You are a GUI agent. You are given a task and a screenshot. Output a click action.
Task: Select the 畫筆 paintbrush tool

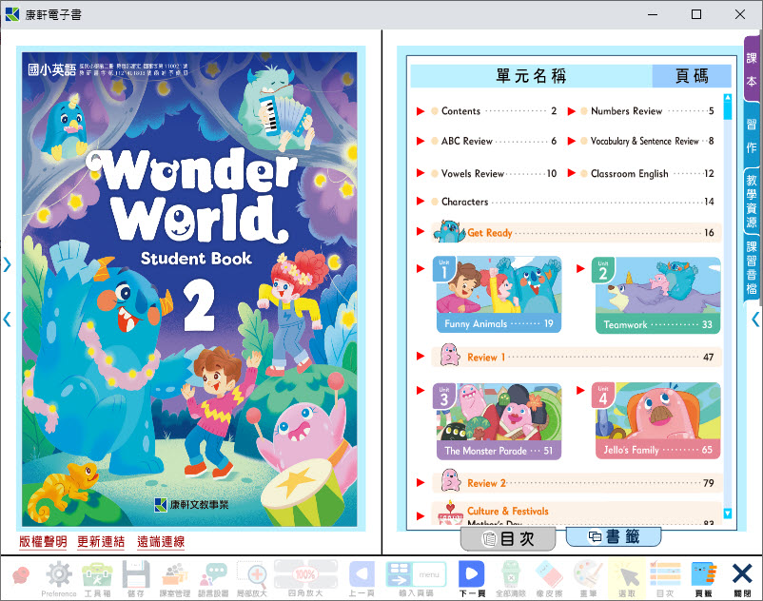[x=588, y=577]
